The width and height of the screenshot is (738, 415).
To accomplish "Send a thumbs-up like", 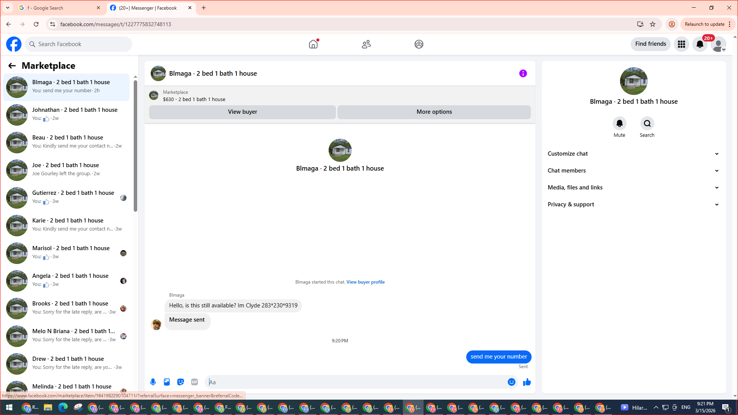I will tap(527, 382).
